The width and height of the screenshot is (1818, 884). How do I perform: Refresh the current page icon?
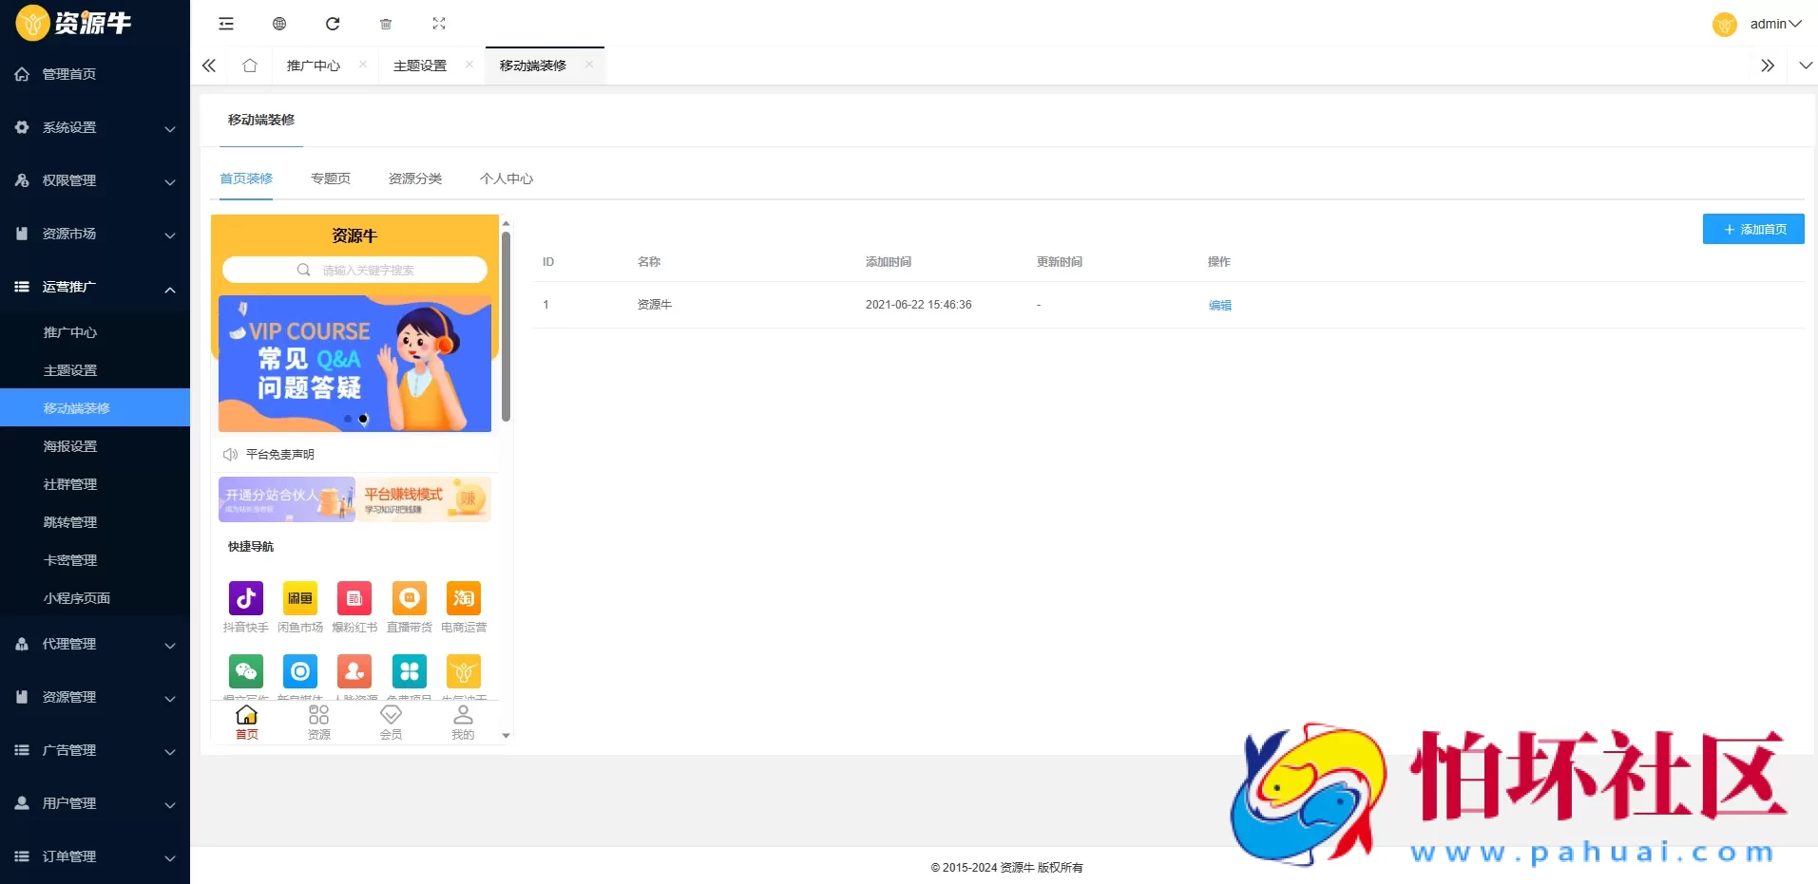[x=332, y=24]
